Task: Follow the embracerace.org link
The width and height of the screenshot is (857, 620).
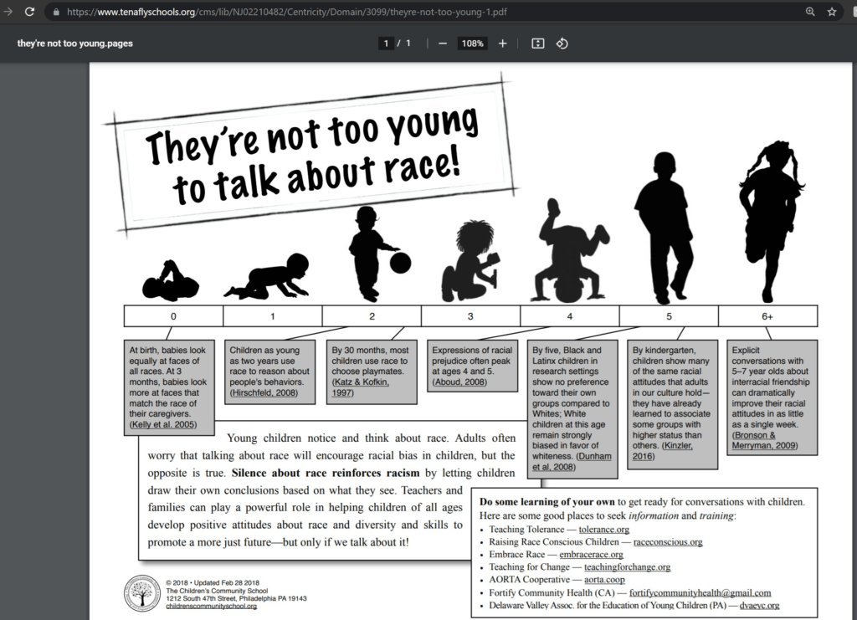Action: click(591, 554)
